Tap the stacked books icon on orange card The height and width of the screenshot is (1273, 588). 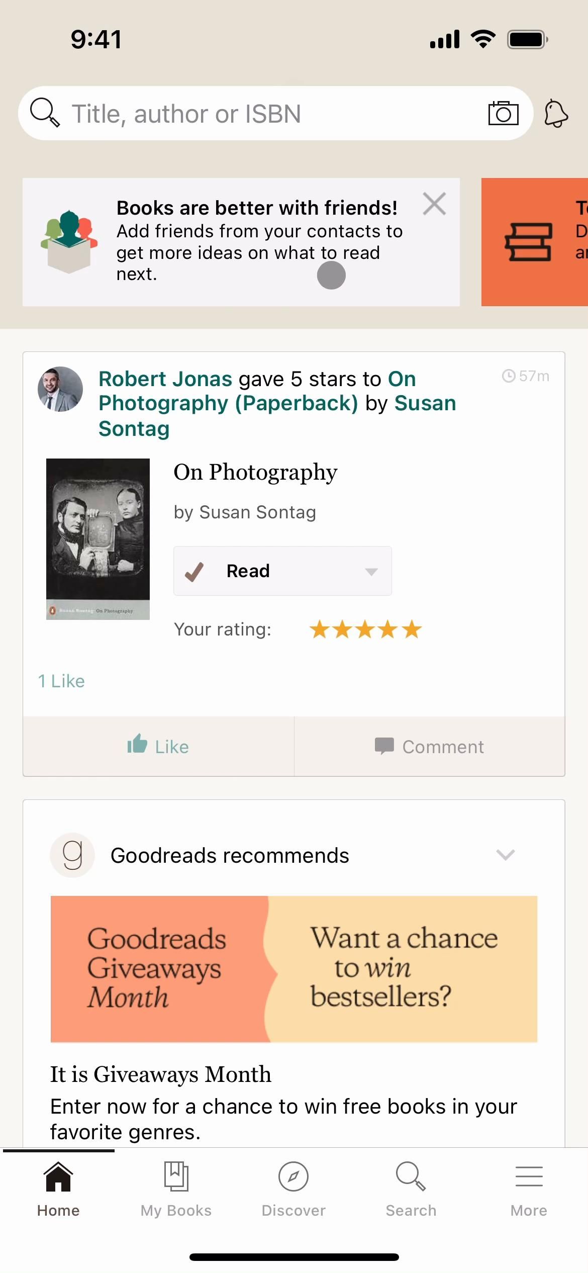528,242
